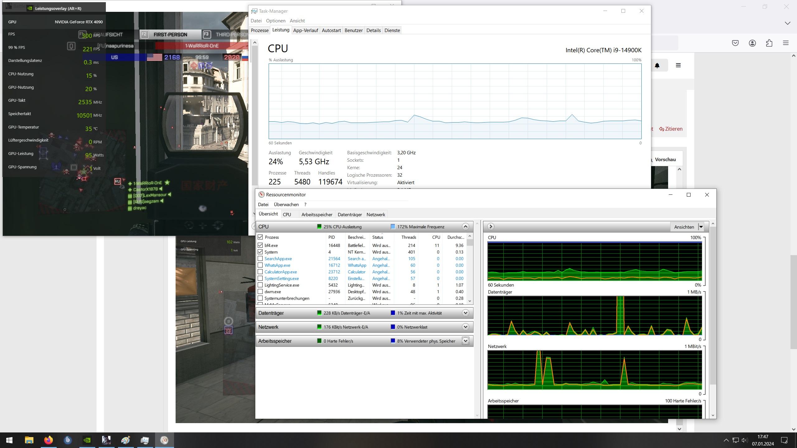Check the SystemSettings.exe checkbox

pyautogui.click(x=260, y=278)
